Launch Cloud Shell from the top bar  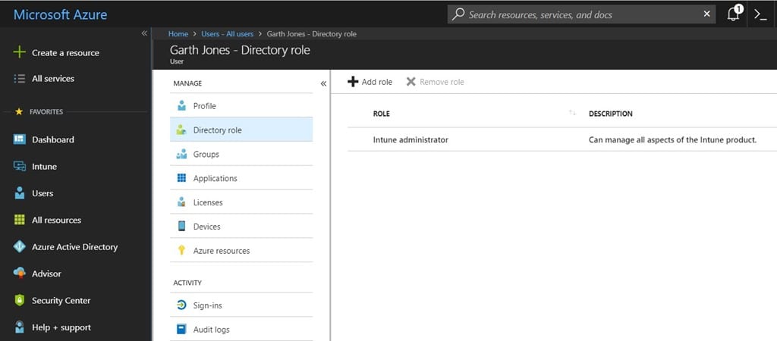pos(760,14)
